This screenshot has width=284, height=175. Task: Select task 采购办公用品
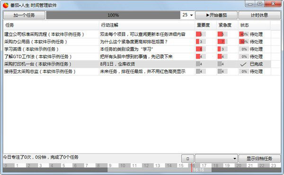(x=35, y=42)
